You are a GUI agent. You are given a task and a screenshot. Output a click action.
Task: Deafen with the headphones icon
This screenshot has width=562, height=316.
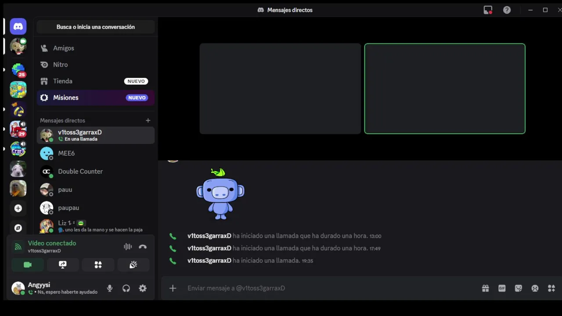coord(126,288)
